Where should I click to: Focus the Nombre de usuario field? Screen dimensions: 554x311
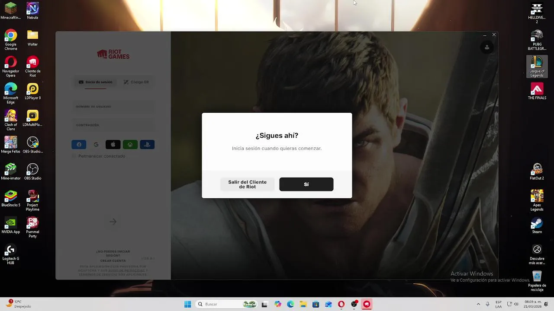point(113,107)
